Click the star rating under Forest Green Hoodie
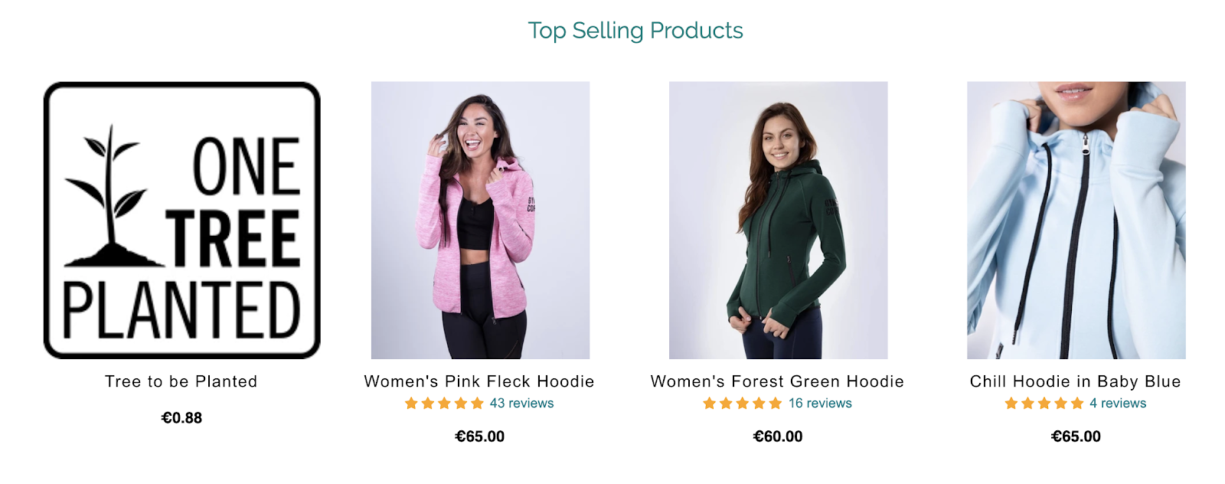 (742, 404)
